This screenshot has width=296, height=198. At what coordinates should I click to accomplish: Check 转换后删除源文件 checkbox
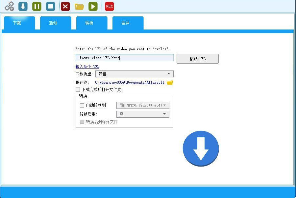pyautogui.click(x=82, y=122)
